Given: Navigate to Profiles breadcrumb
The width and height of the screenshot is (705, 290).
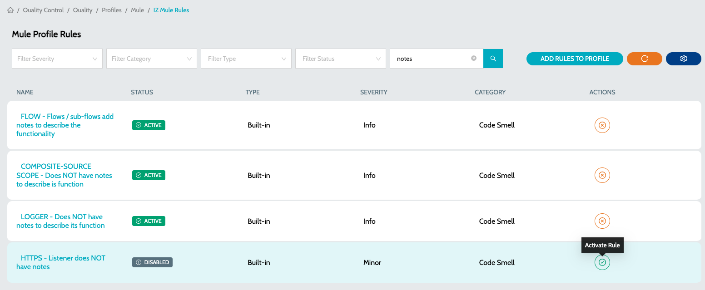Looking at the screenshot, I should coord(112,10).
